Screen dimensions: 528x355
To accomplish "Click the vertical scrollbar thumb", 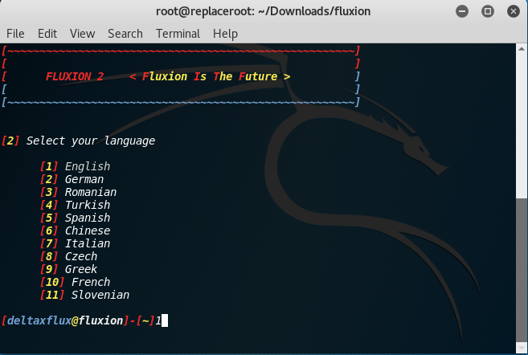I will pos(522,270).
